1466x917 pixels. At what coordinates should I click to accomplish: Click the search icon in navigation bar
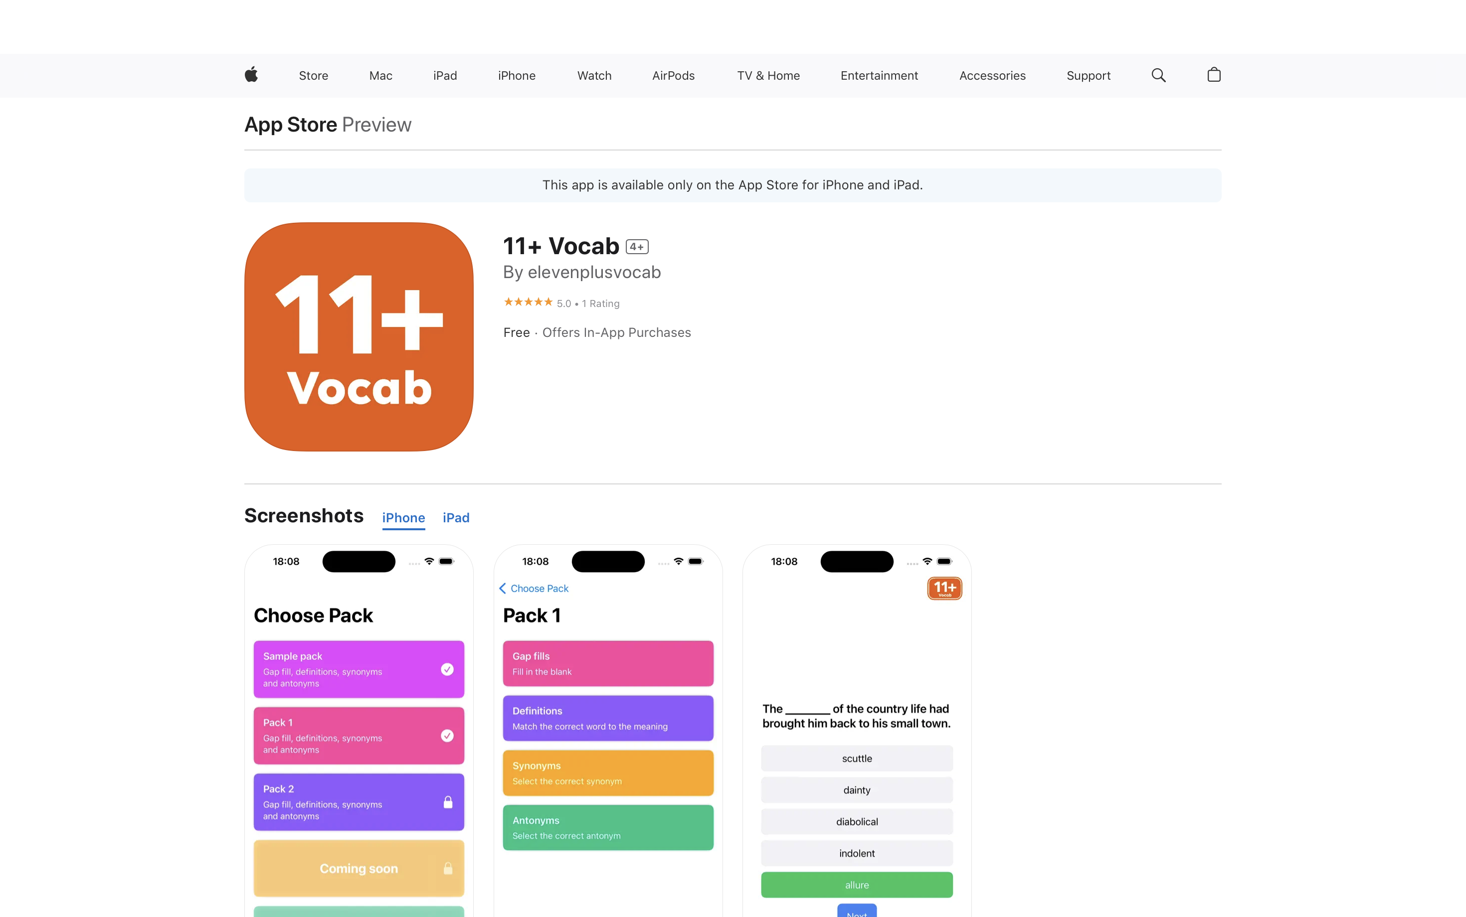(x=1158, y=75)
